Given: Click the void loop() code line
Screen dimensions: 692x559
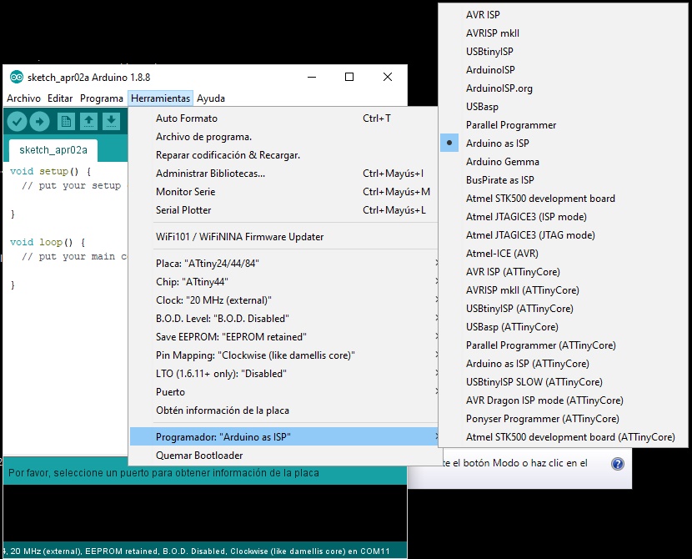Looking at the screenshot, I should point(48,243).
